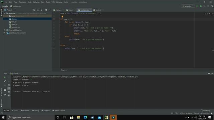Click the inspection warnings indicator
Image resolution: width=214 pixels, height=120 pixels.
(206, 14)
